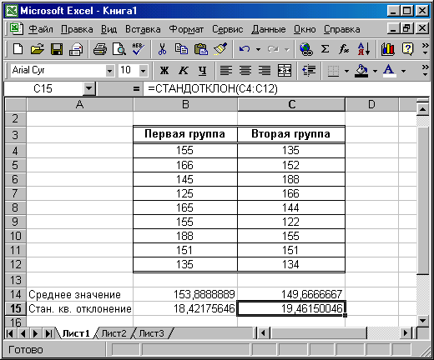Go to first sheet navigation arrow
The width and height of the screenshot is (434, 360).
click(10, 333)
